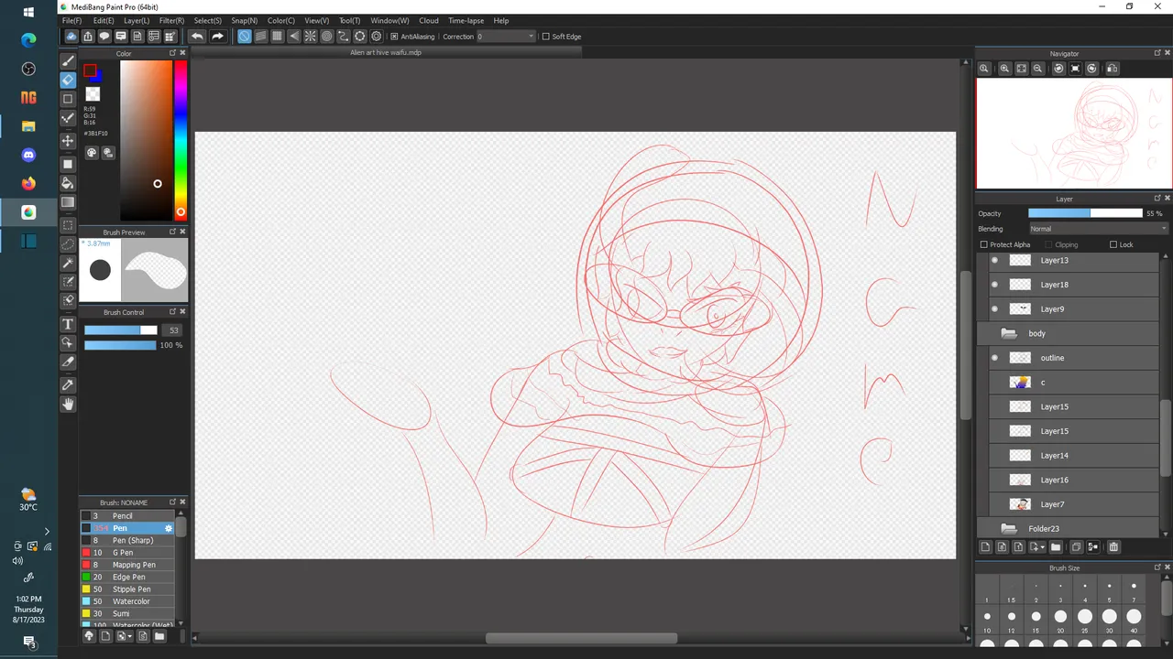Select the Text tool
This screenshot has width=1173, height=659.
click(68, 324)
